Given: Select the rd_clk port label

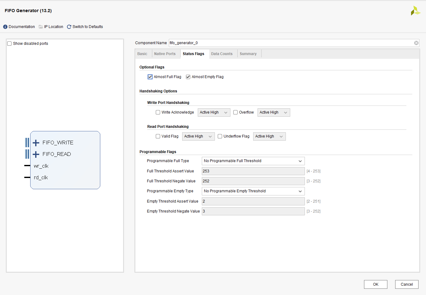Looking at the screenshot, I should point(41,178).
